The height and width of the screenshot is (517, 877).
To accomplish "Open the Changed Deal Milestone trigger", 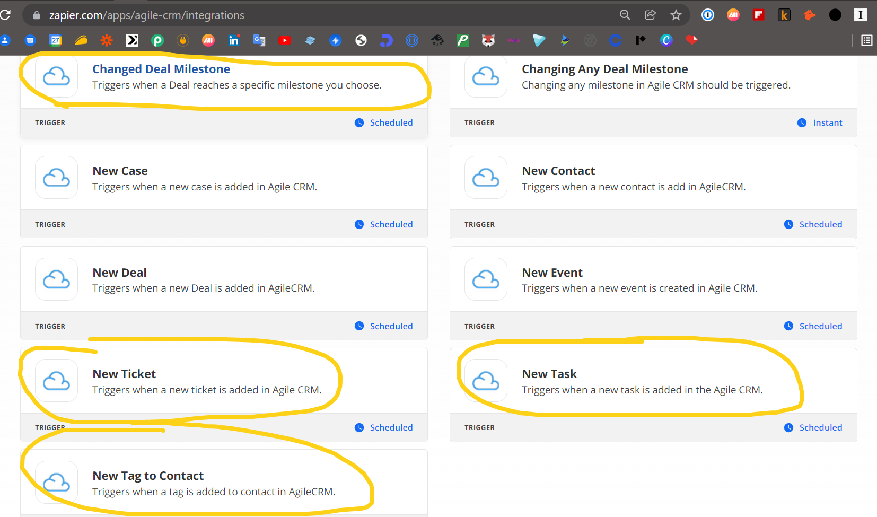I will click(x=161, y=69).
